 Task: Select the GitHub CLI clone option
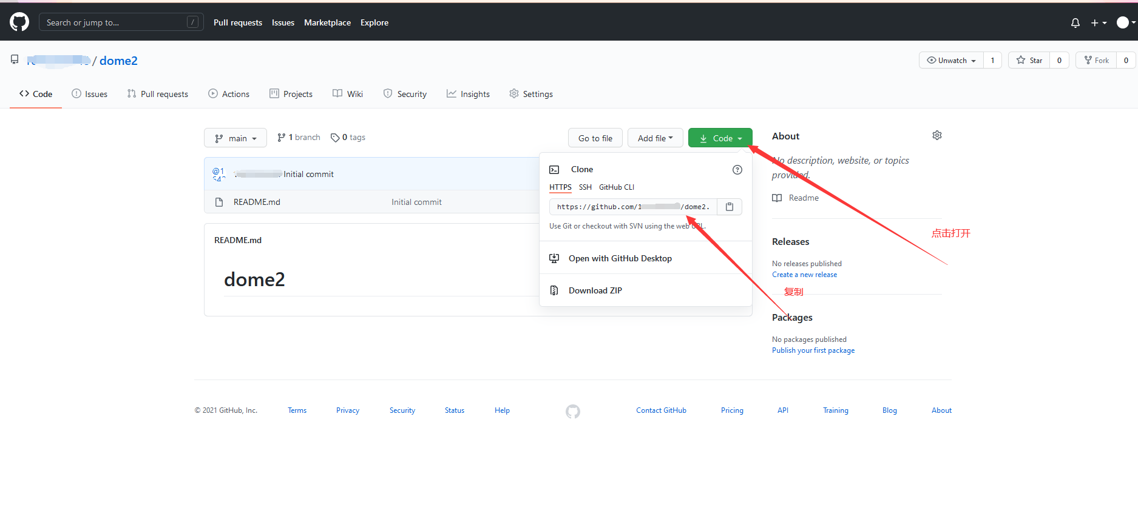point(617,187)
